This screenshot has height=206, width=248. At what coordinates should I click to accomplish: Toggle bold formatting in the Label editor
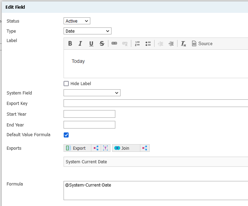click(70, 43)
